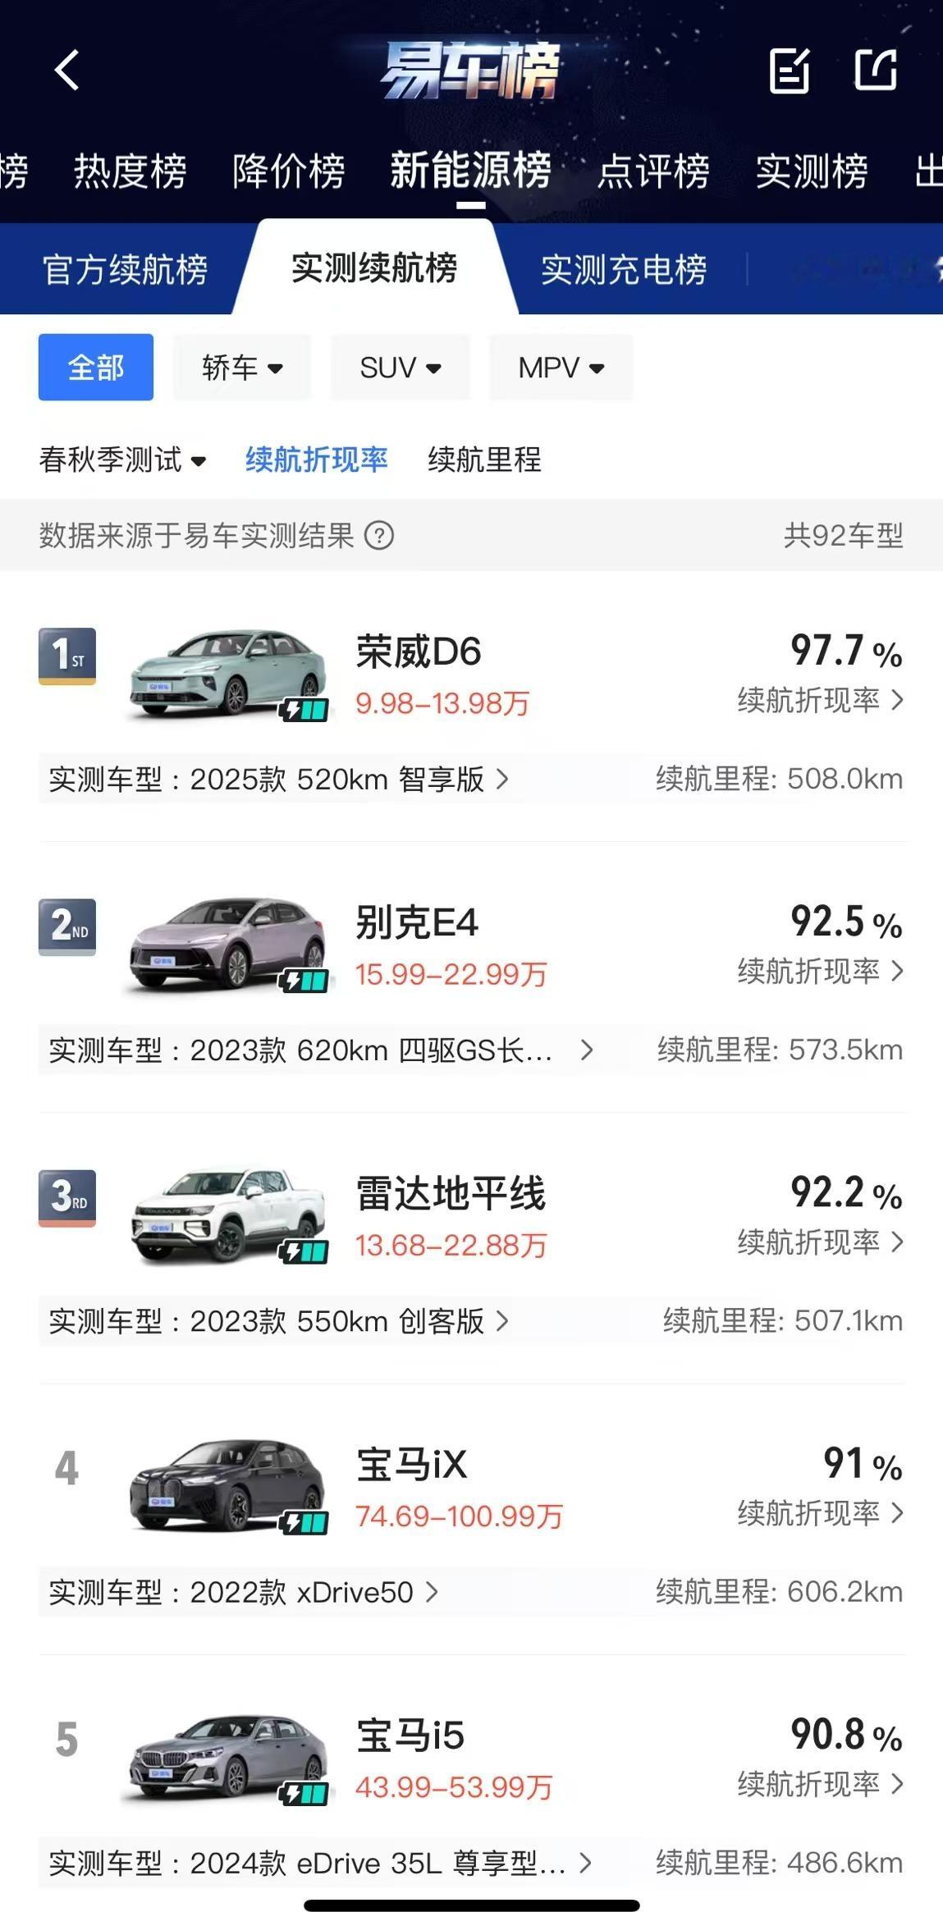Open the 宝马i5 car name entry
943x1912 pixels.
click(x=410, y=1736)
